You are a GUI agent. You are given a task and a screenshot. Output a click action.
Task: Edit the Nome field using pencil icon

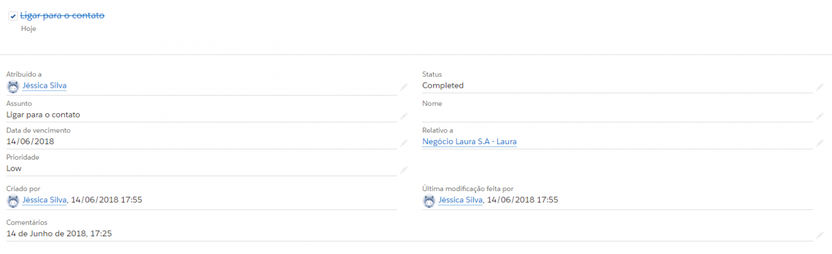pos(820,115)
